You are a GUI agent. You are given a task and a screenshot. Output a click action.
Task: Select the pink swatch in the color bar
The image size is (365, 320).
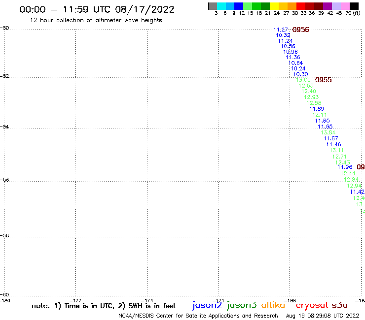345,6
